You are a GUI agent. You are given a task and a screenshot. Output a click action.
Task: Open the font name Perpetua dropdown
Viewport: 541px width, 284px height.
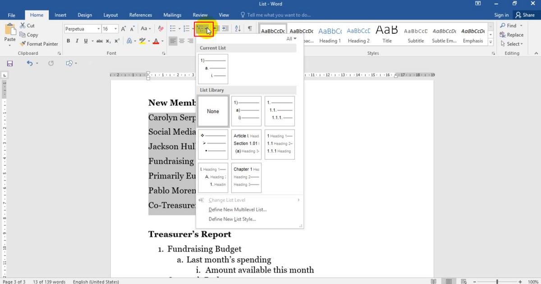coord(98,29)
